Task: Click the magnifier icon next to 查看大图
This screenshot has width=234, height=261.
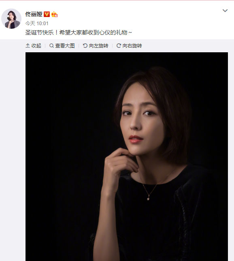Action: coord(51,45)
